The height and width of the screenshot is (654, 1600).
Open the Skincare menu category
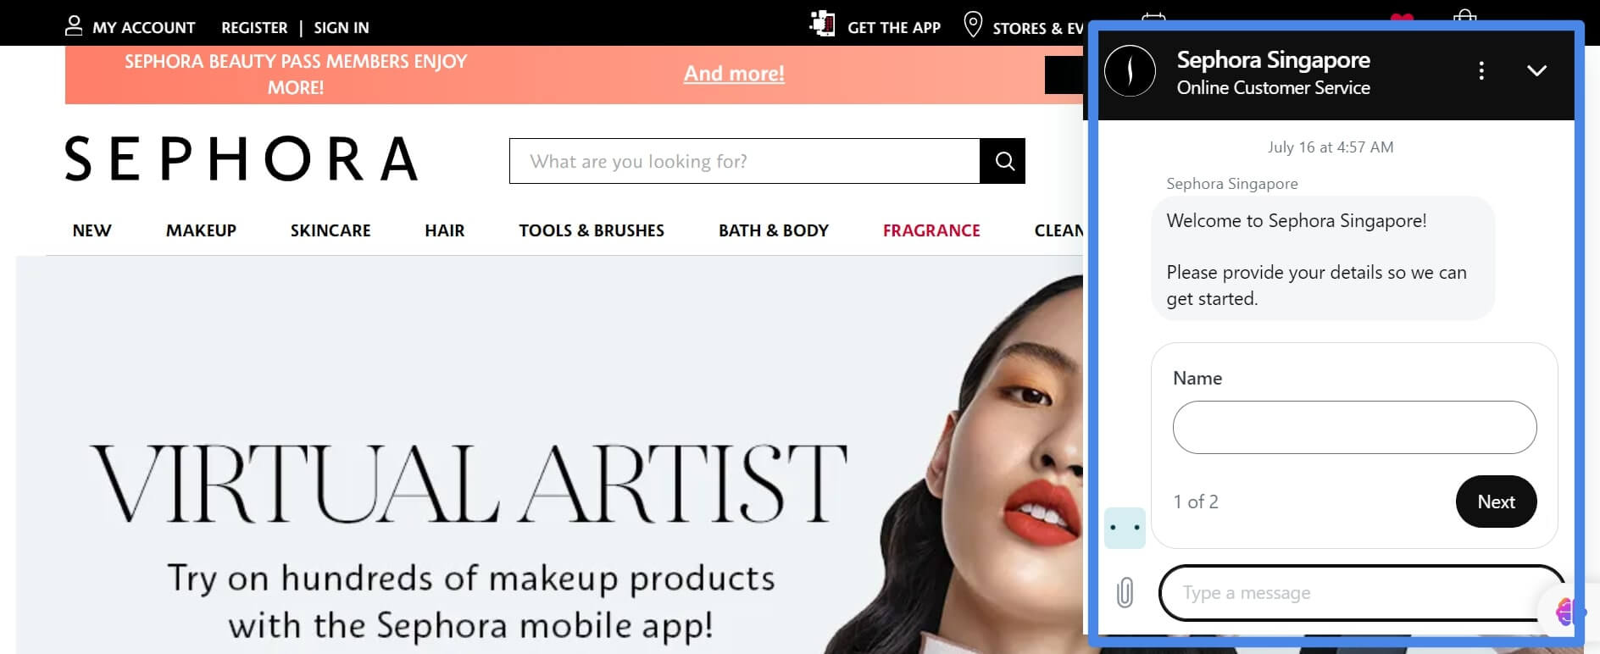click(x=331, y=230)
